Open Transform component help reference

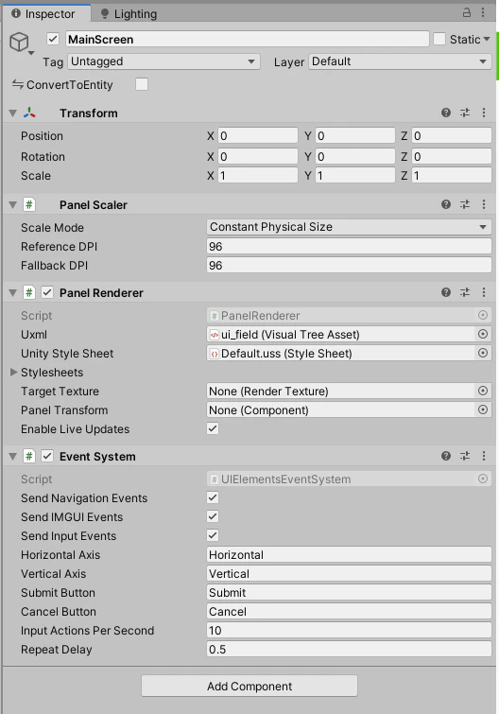coord(446,113)
